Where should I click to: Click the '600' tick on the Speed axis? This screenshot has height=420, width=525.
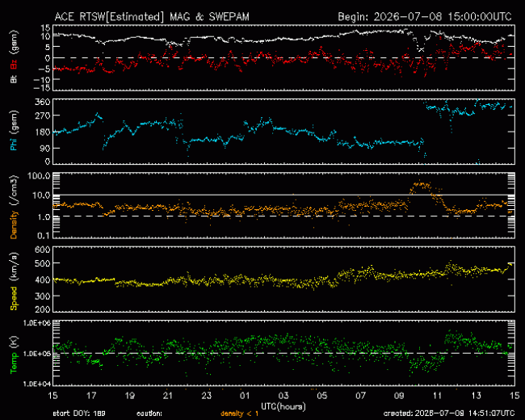(43, 250)
